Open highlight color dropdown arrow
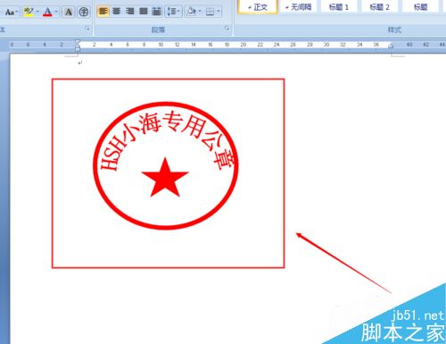The height and width of the screenshot is (344, 446). coord(37,12)
